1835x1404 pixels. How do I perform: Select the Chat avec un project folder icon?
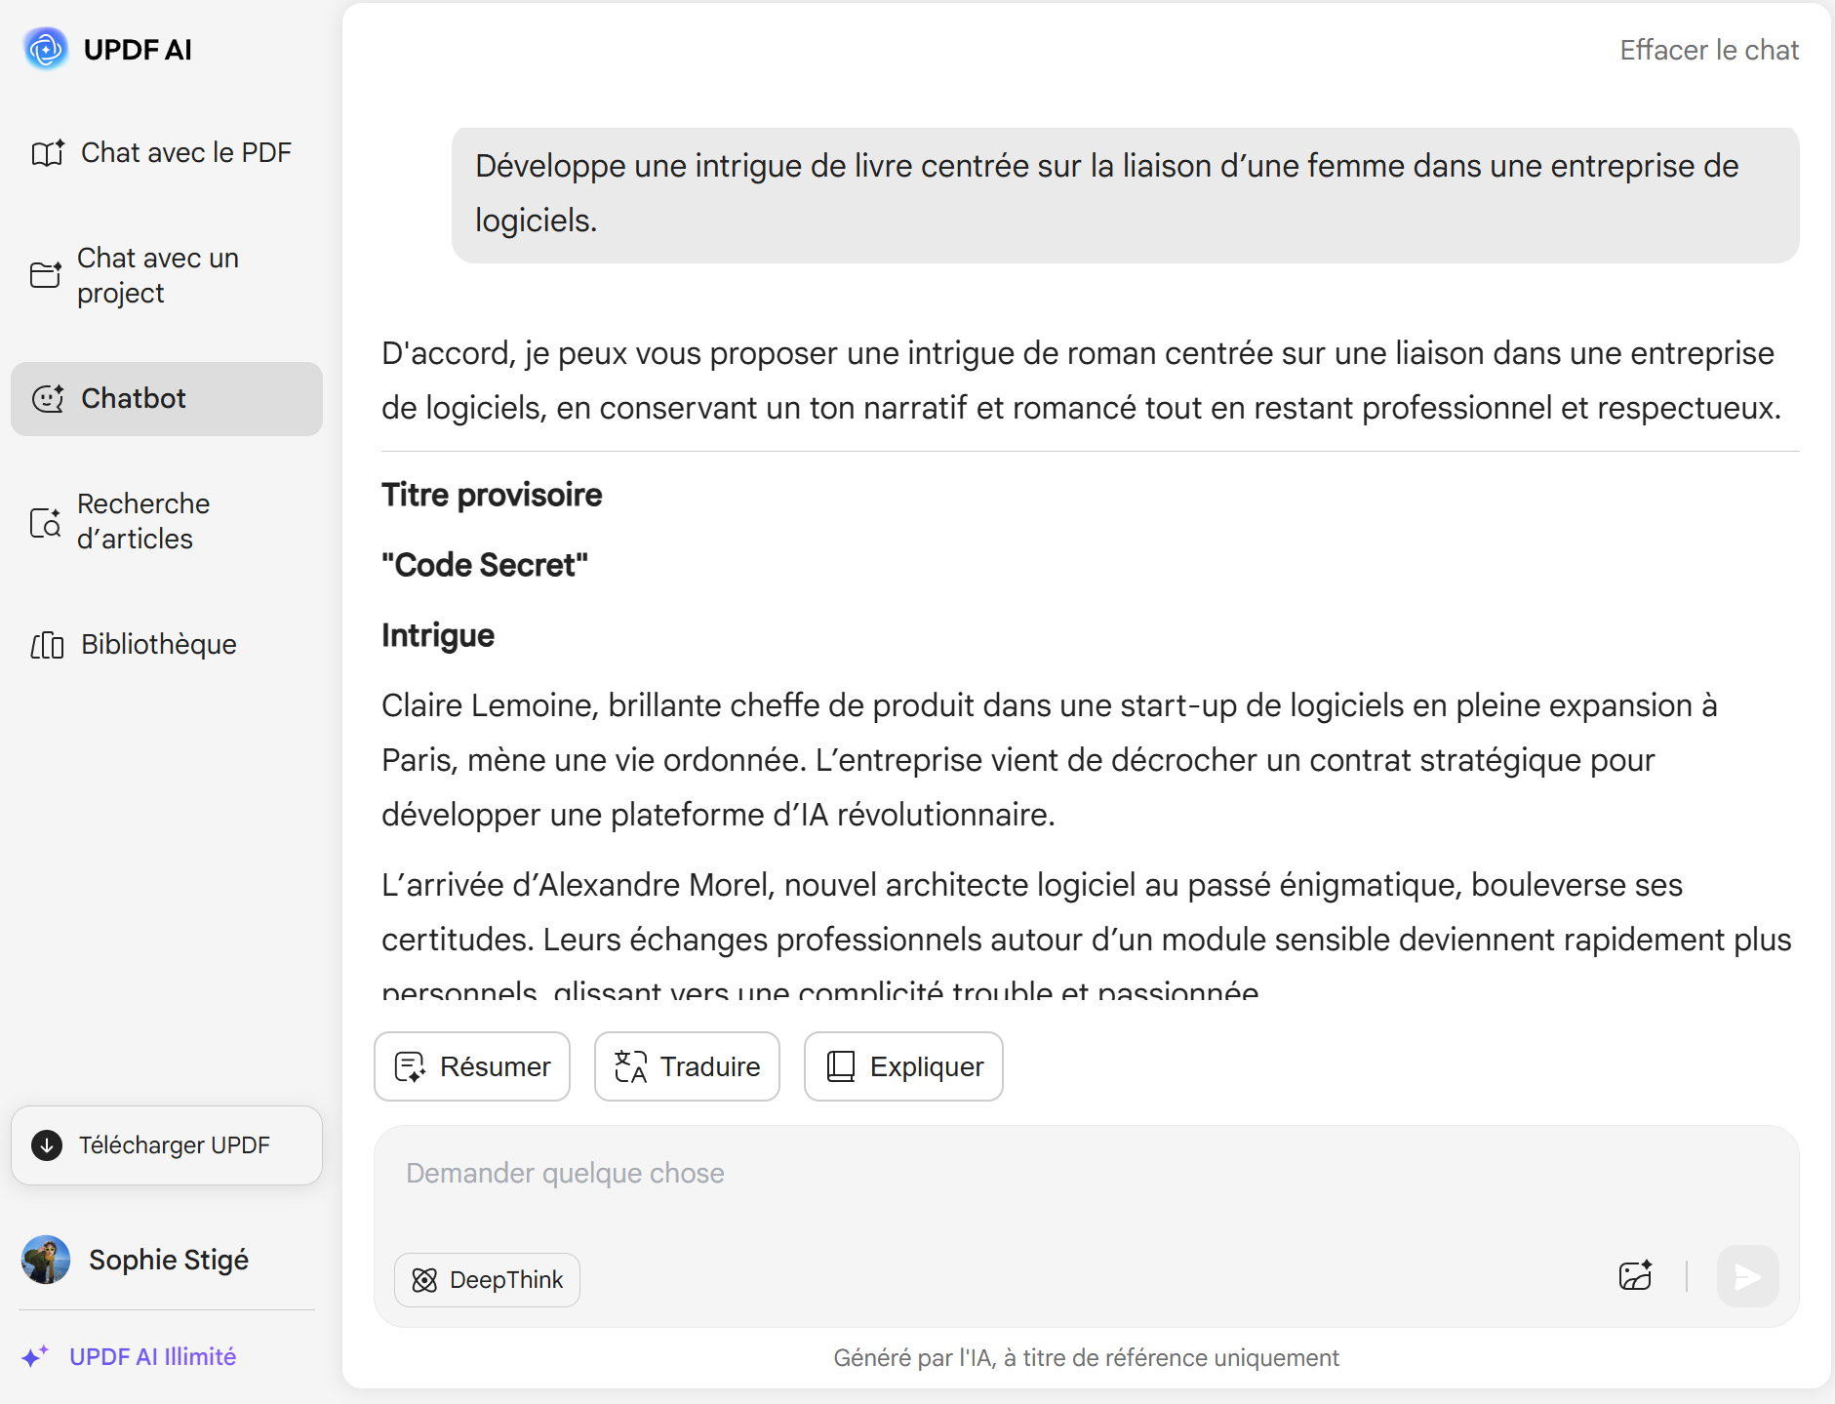[46, 275]
